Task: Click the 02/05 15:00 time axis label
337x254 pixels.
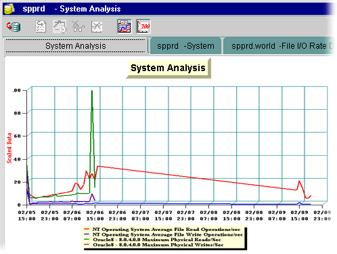Action: [27, 215]
